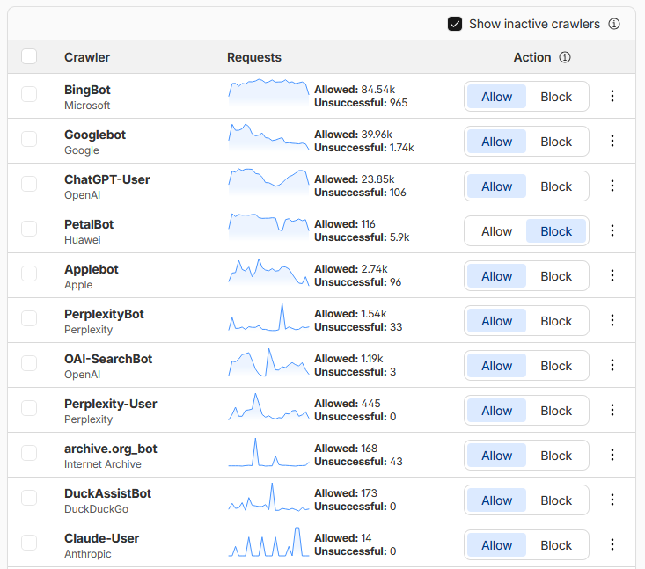This screenshot has width=645, height=569.
Task: Open three-dot menu for PetalBot row
Action: [x=612, y=231]
